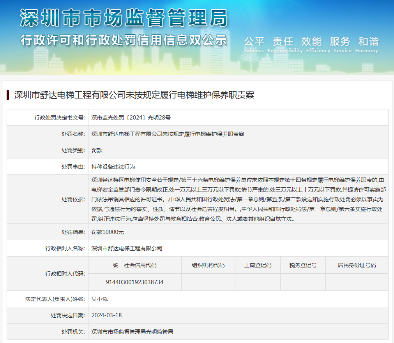The width and height of the screenshot is (394, 343).
Task: Click the 服务 Service slogan text
Action: click(343, 44)
